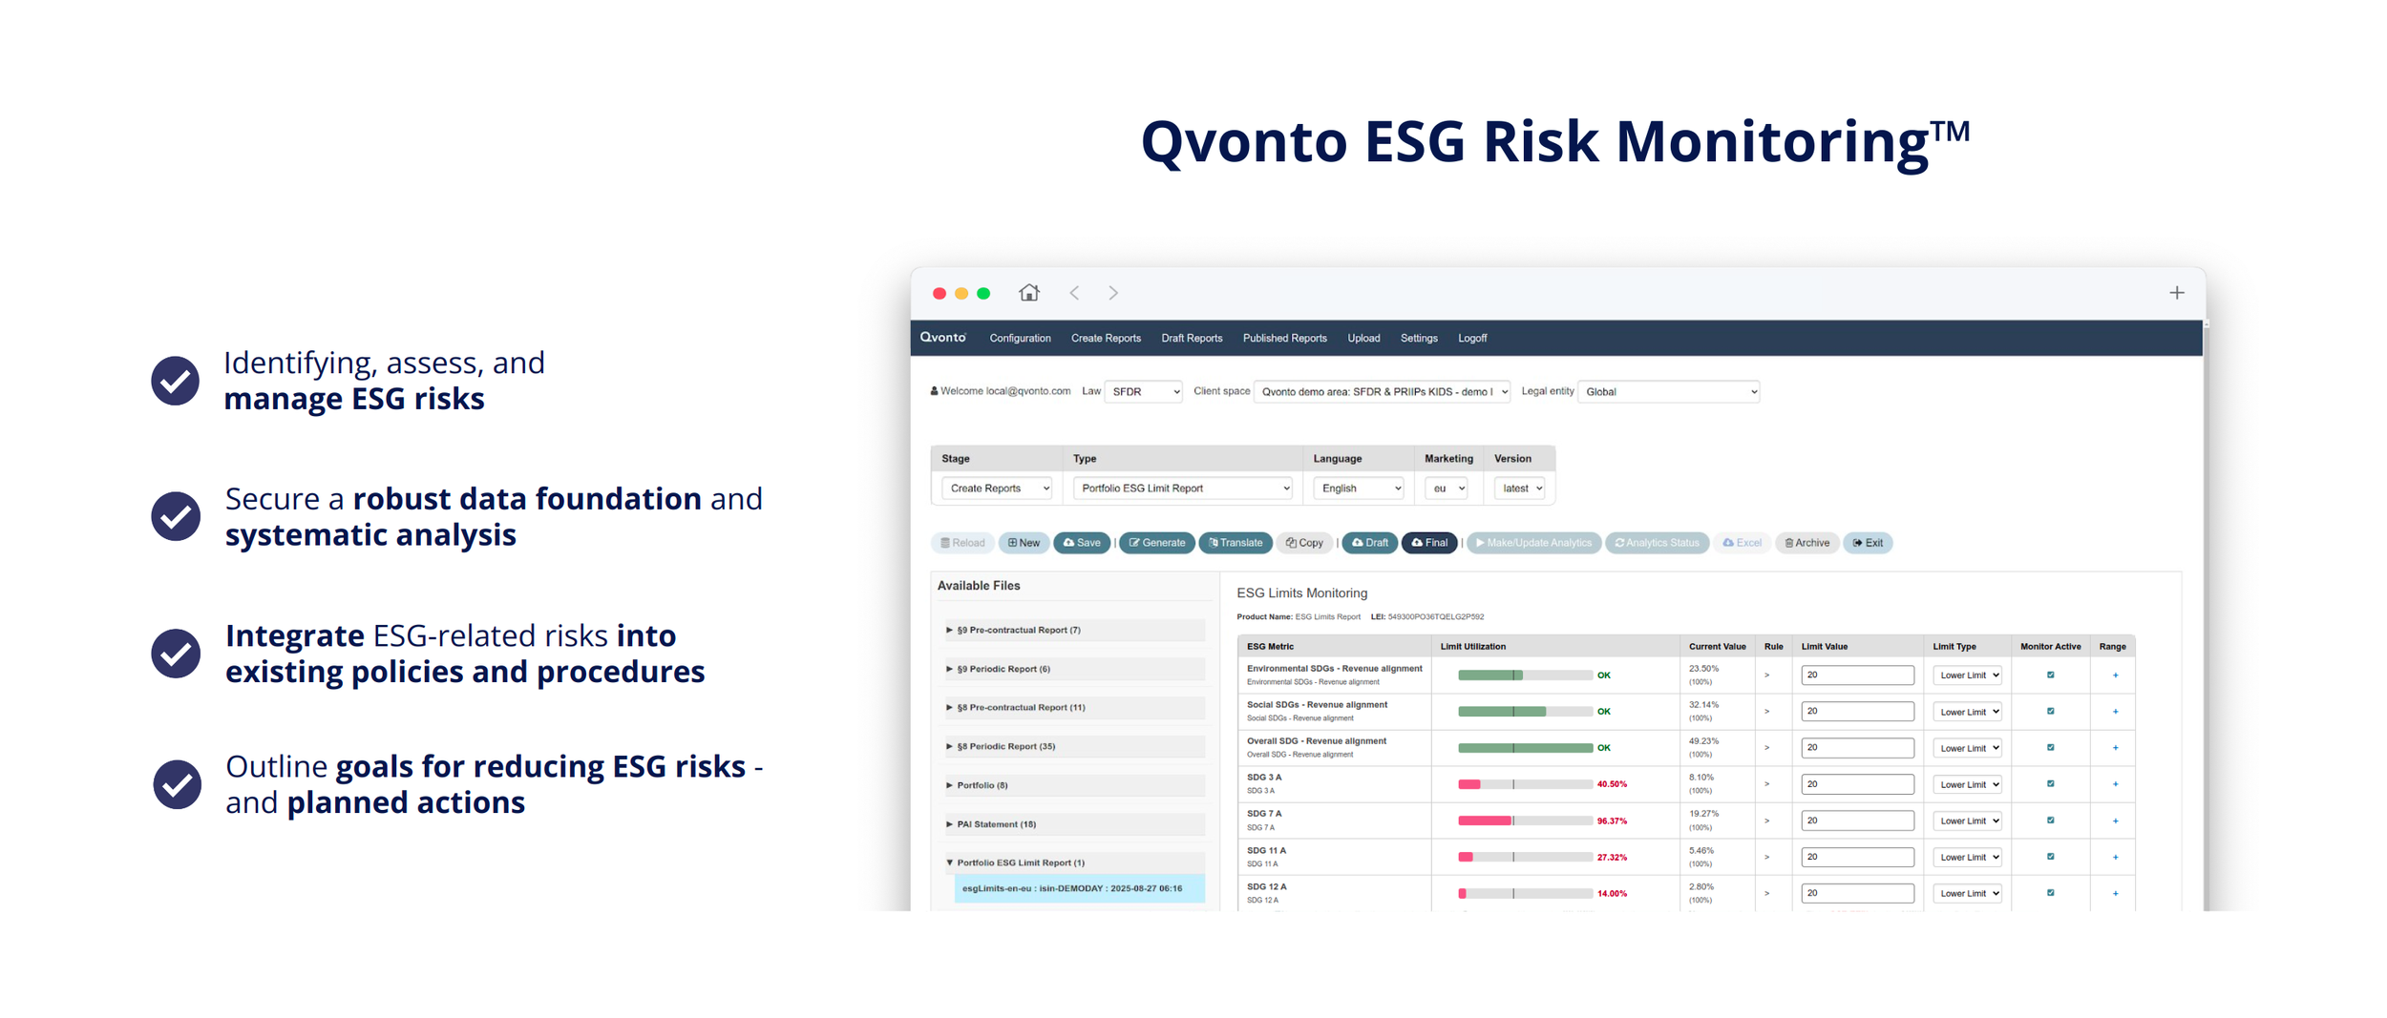The height and width of the screenshot is (1018, 2387).
Task: Click the Excel export button
Action: point(1743,543)
